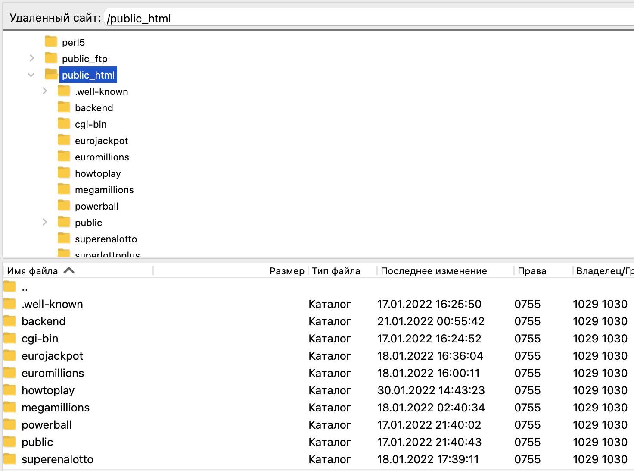Click cgi-bin folder icon in file list
The height and width of the screenshot is (471, 634).
tap(9, 338)
